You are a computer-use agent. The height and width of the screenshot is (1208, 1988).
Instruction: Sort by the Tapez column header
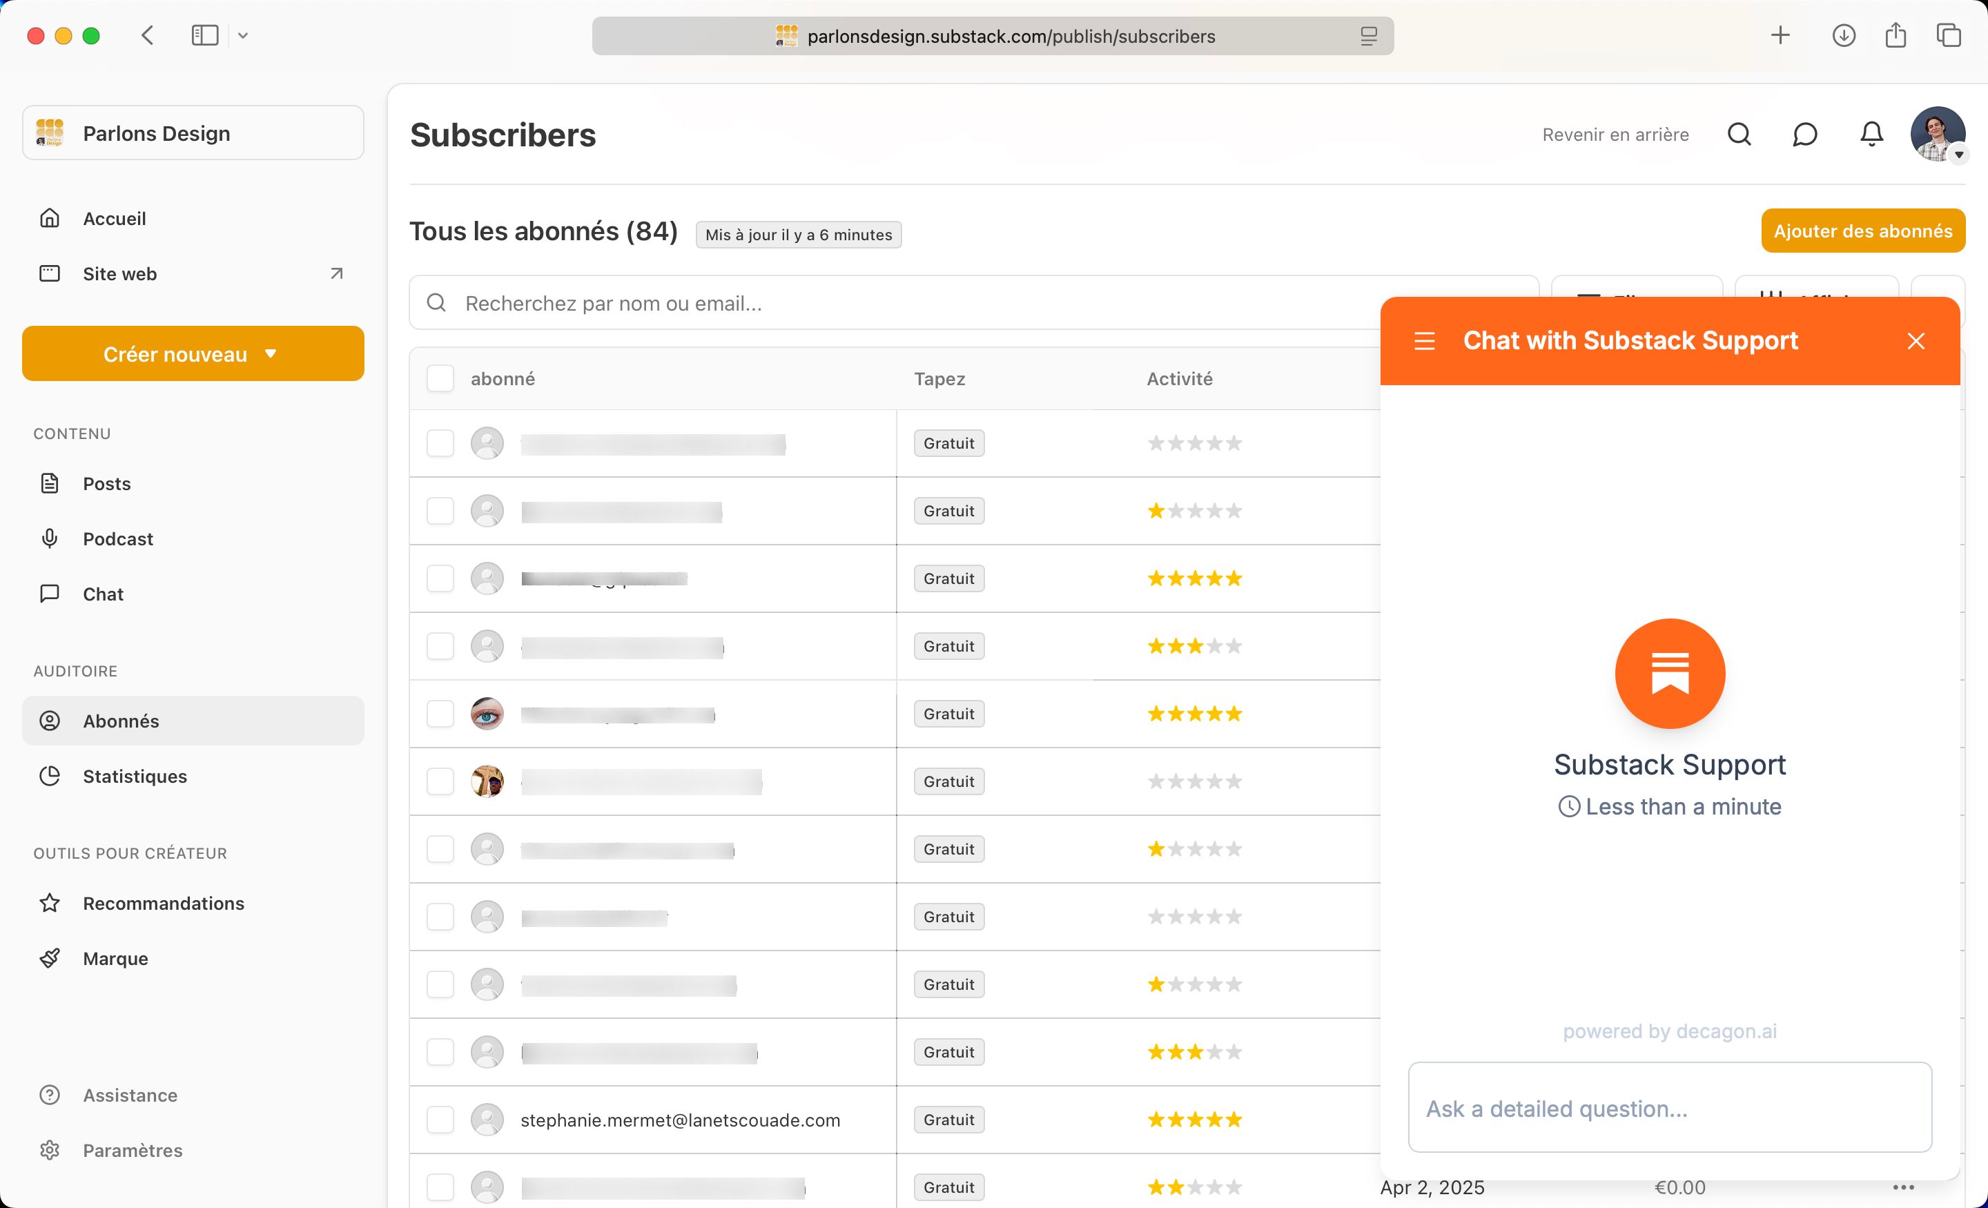(939, 378)
